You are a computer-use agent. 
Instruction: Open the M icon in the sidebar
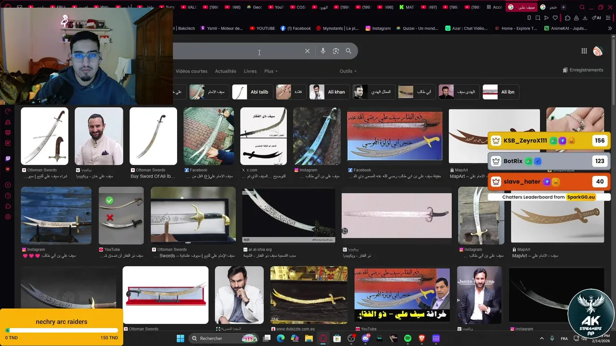click(8, 143)
